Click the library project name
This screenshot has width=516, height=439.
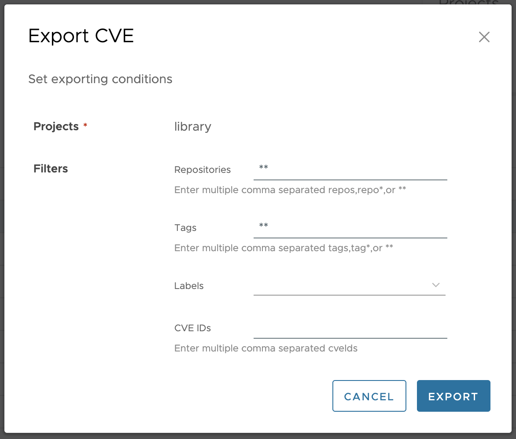click(192, 126)
